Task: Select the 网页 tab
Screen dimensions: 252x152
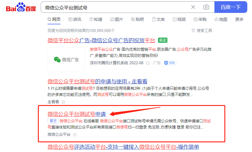Action: (x=54, y=19)
